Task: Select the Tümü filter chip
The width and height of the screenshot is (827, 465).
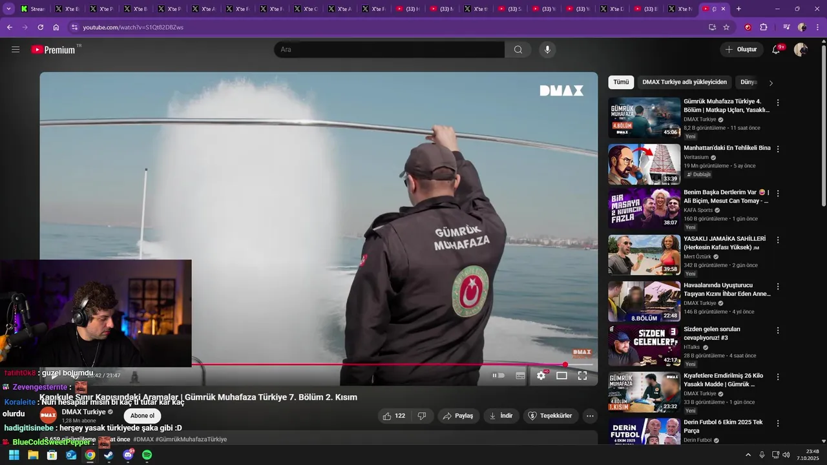Action: [621, 82]
